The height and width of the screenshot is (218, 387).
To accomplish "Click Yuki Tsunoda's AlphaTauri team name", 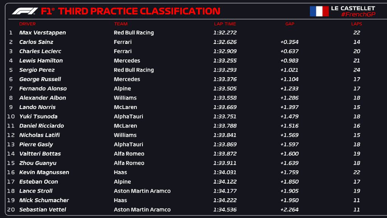I will tap(128, 117).
